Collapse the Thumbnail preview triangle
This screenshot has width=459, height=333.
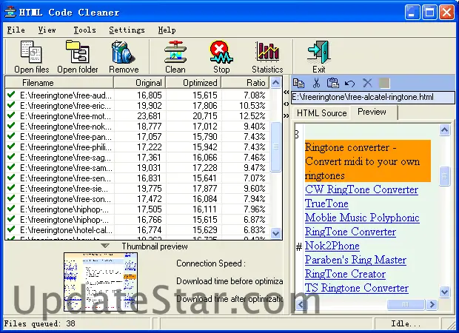pyautogui.click(x=105, y=246)
